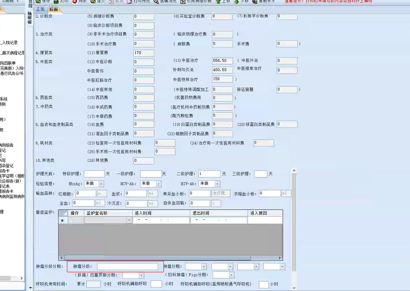Viewport: 410px width, 291px height.
Task: Open the HbsAg result dropdown
Action: pos(101,184)
